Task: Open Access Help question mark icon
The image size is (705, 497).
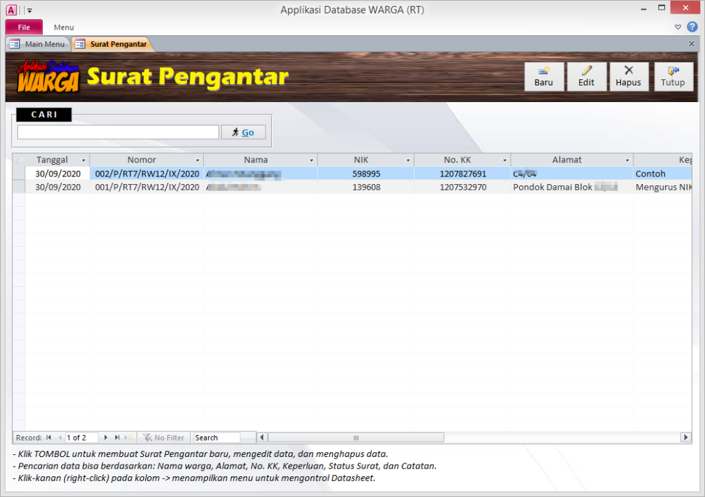Action: point(692,27)
